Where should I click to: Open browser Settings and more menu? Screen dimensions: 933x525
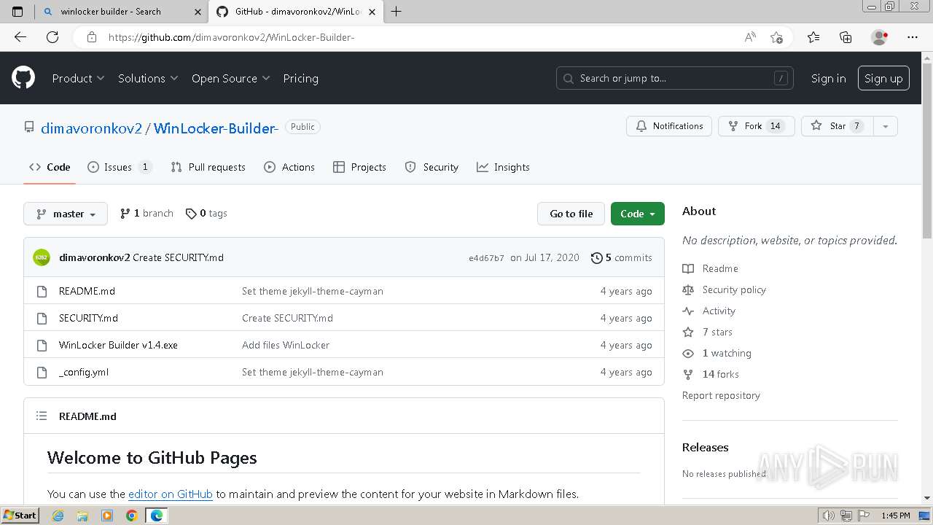click(913, 37)
